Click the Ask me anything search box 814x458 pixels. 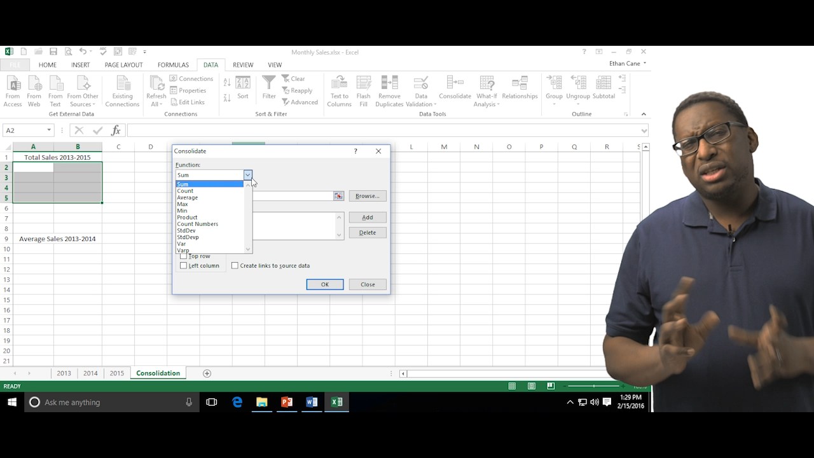point(111,402)
